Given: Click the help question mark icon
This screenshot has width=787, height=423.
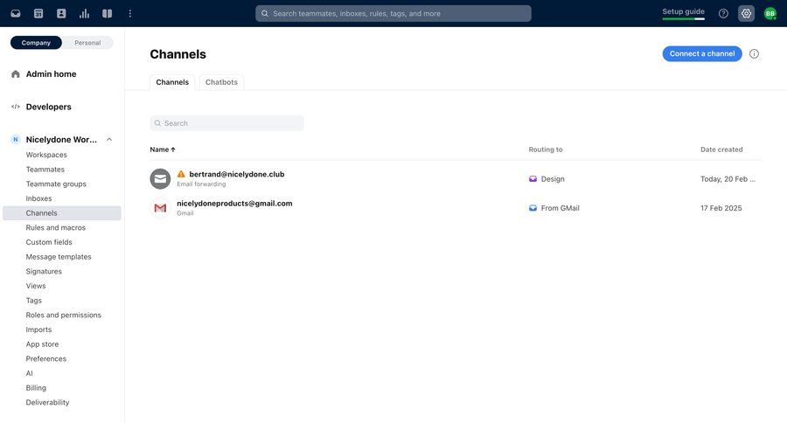Looking at the screenshot, I should [723, 14].
